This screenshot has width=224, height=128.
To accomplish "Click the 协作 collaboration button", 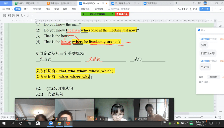I will coord(194,9).
